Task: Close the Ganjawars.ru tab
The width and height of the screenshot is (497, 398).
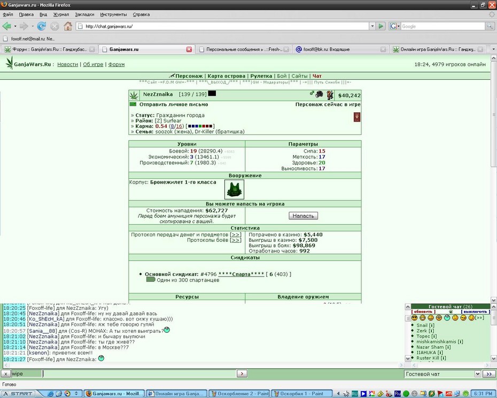Action: coord(189,49)
